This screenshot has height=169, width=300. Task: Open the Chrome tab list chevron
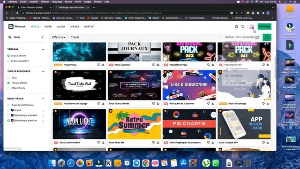point(273,8)
